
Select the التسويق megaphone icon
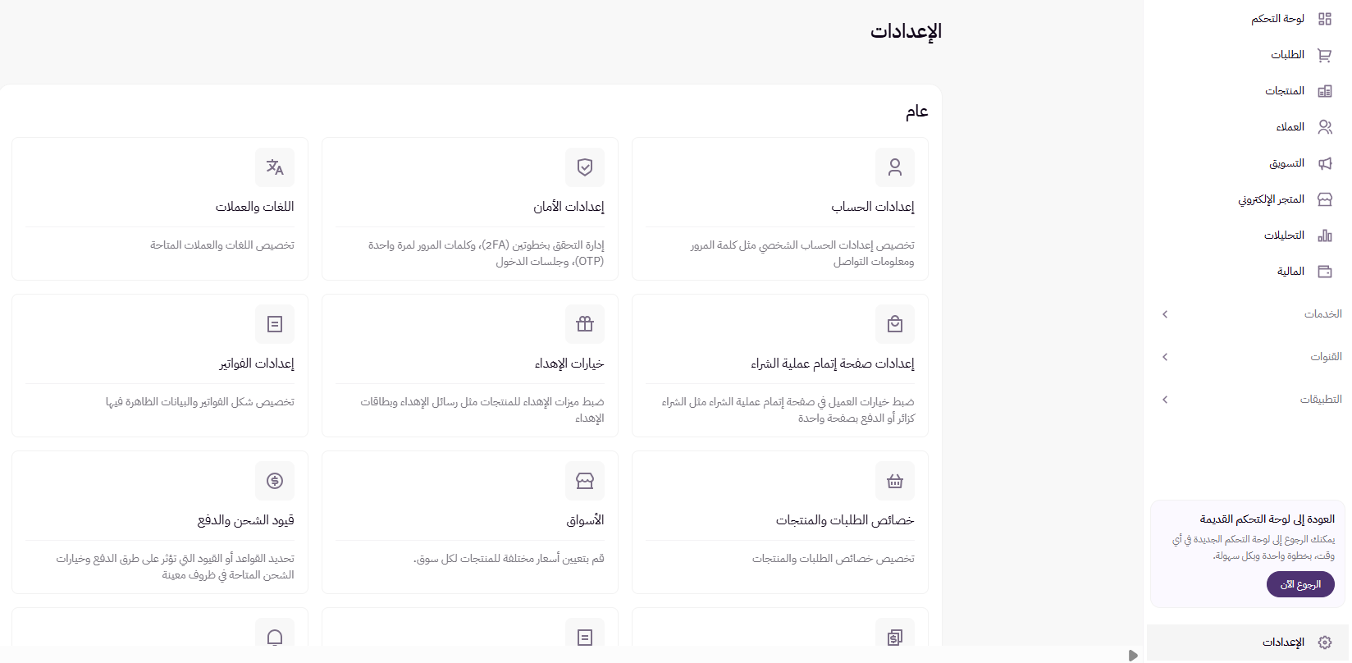tap(1327, 162)
